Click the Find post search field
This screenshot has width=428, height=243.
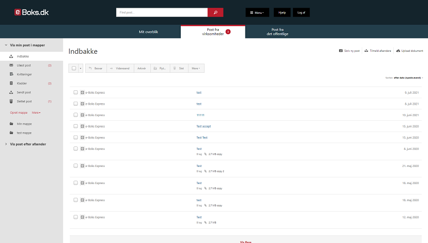click(x=162, y=12)
